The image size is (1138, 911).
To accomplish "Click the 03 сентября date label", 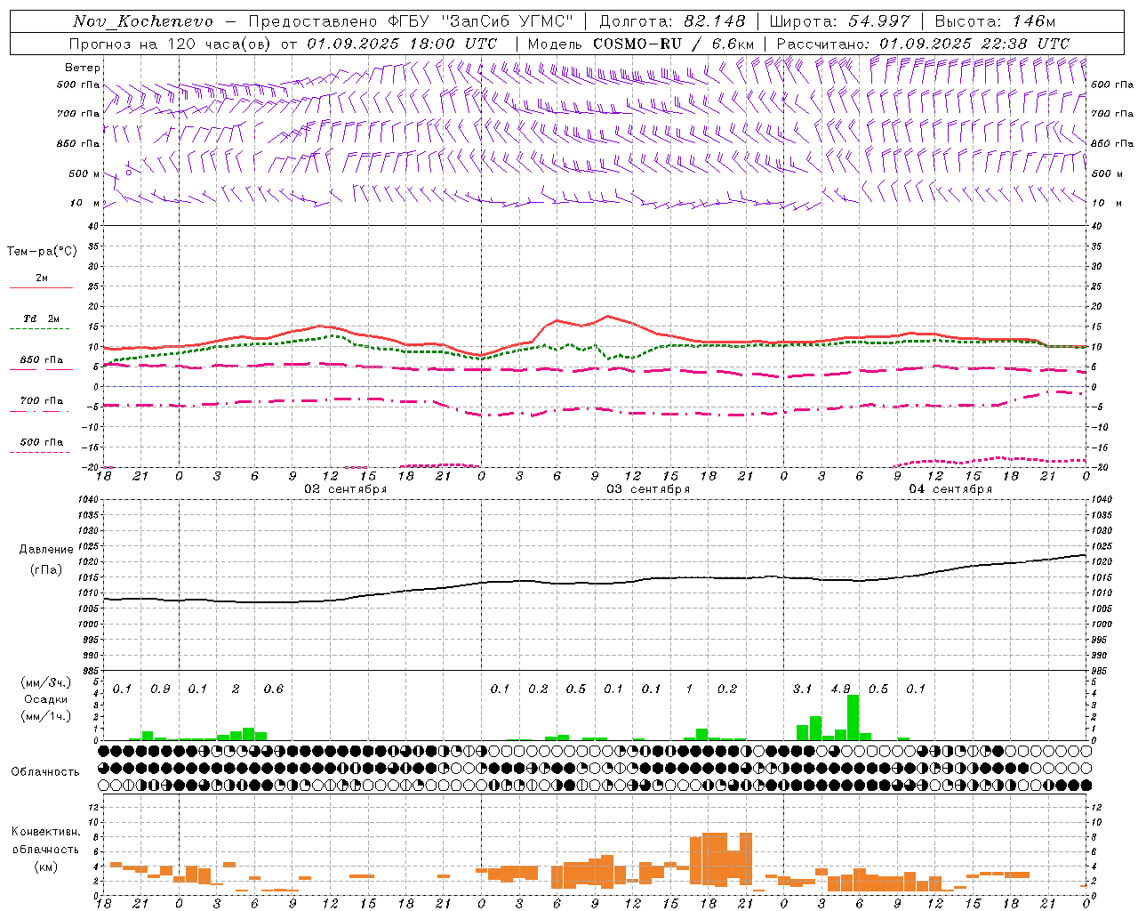I will (x=648, y=489).
